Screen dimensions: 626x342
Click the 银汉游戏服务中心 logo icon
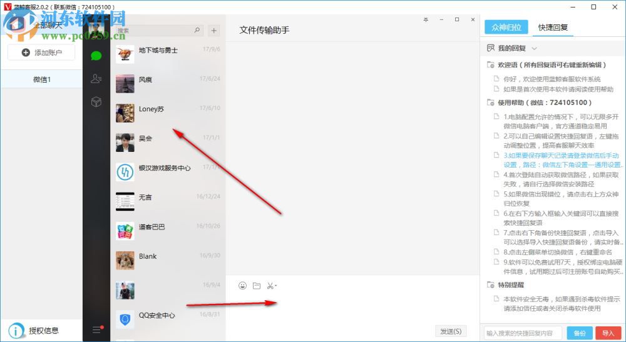coord(125,172)
